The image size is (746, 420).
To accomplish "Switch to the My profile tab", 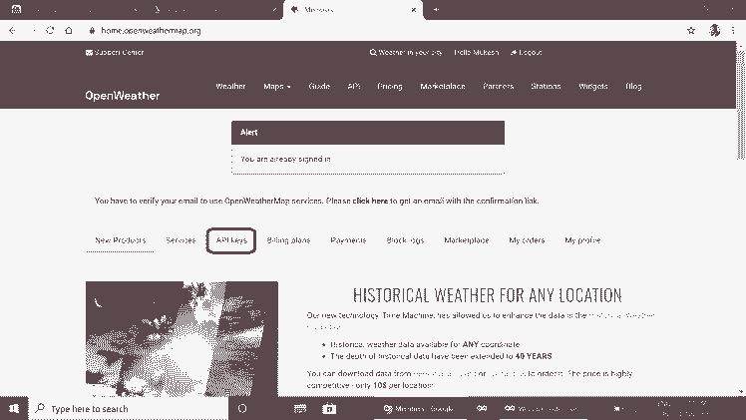I will [582, 240].
